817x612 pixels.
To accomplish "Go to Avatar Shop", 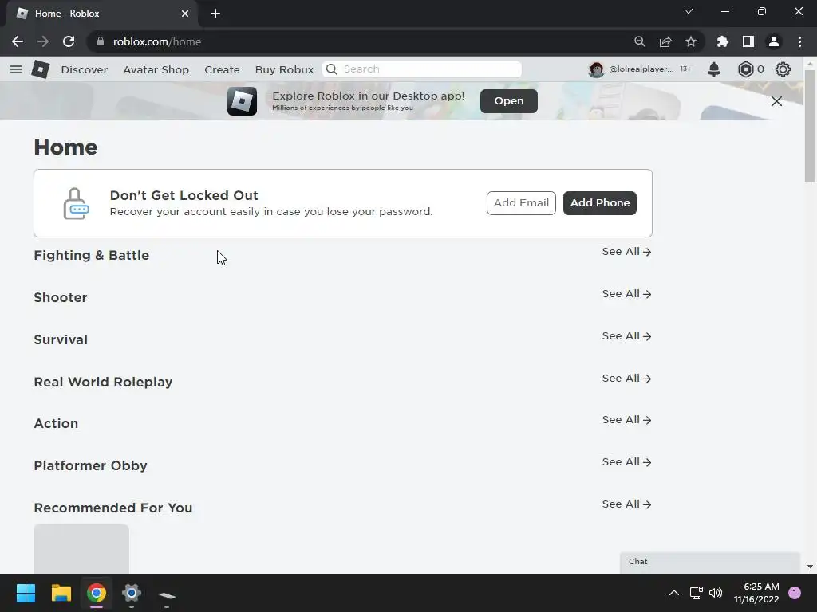I will pyautogui.click(x=156, y=70).
